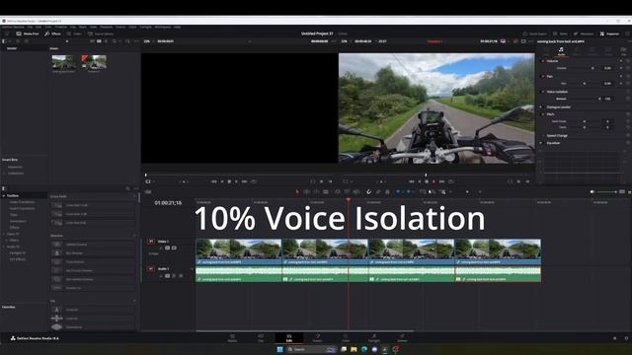Click the Video 1 track destination button

(151, 241)
